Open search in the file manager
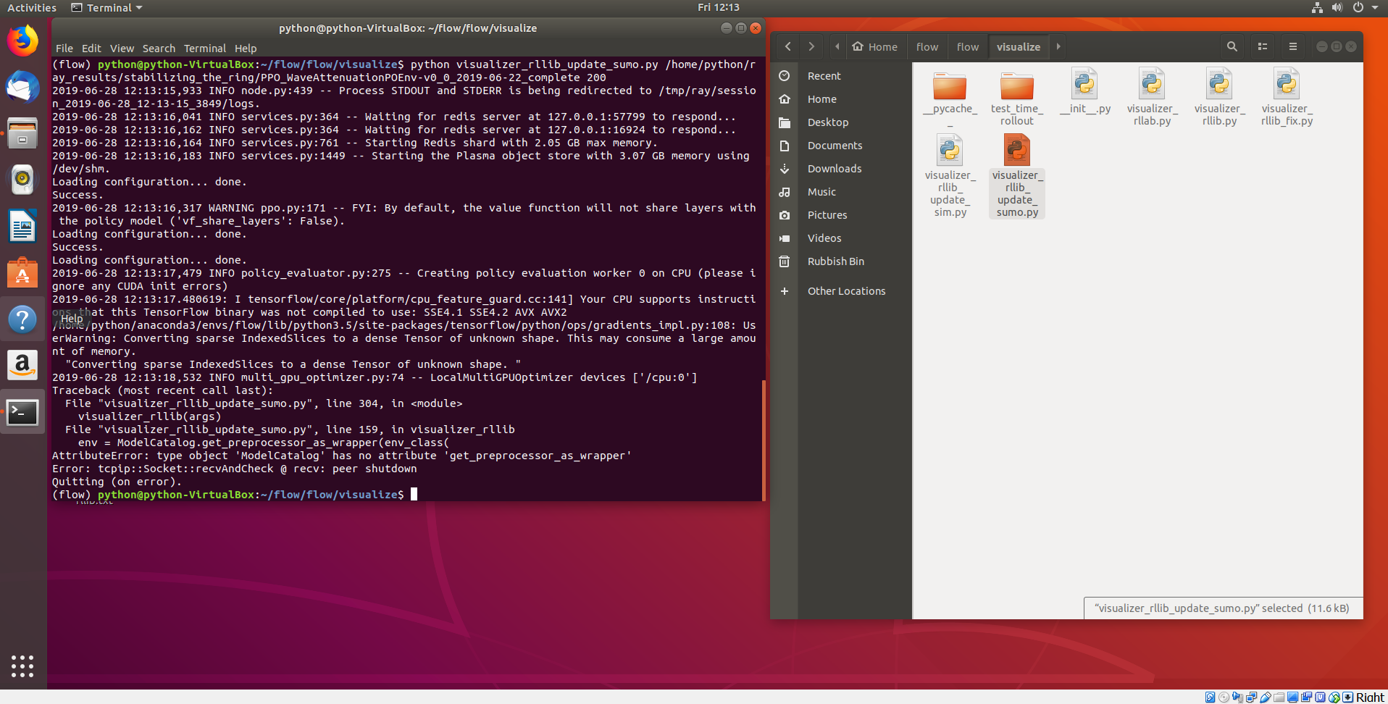Screen dimensions: 1388x704 click(x=1231, y=46)
